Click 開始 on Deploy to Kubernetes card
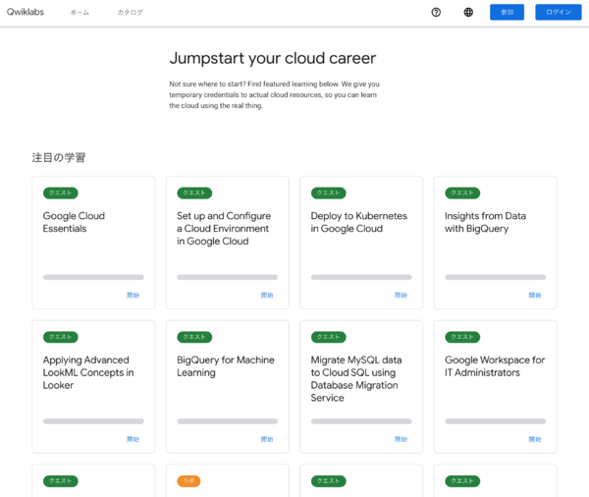 point(401,295)
